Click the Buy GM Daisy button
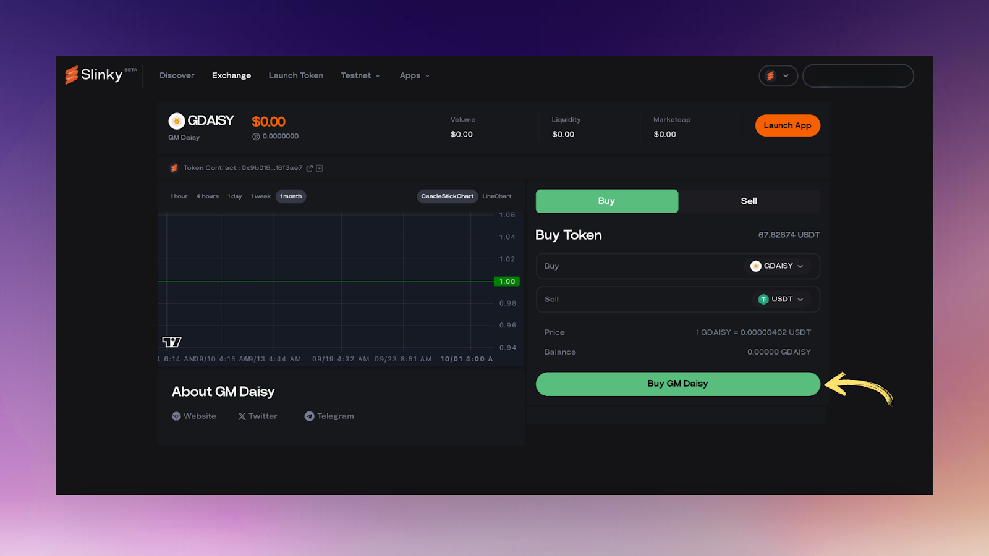This screenshot has width=989, height=556. 678,384
